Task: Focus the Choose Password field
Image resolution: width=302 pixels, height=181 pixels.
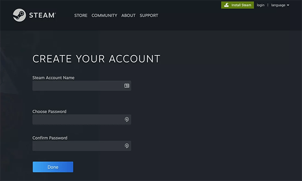Action: pos(82,120)
